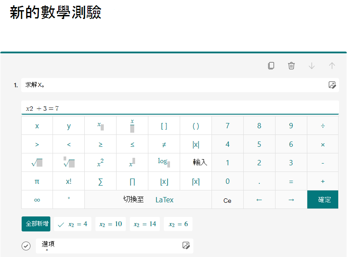
Task: Insert less-than symbol
Action: [69, 144]
